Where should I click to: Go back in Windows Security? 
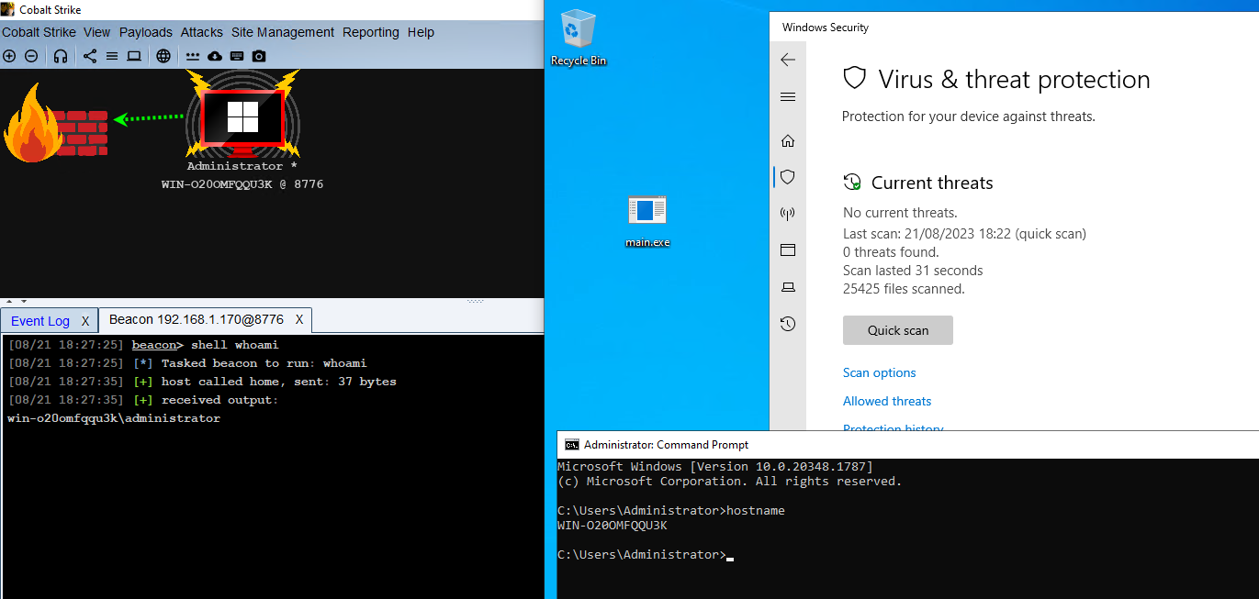787,60
